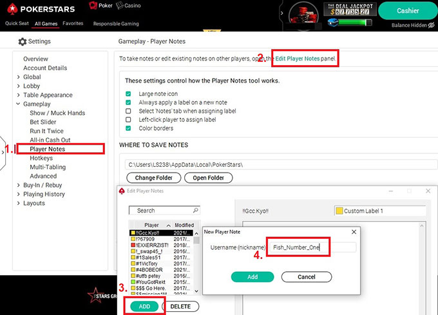Click Add in New Player Note dialog
The image size is (438, 315).
click(x=252, y=277)
